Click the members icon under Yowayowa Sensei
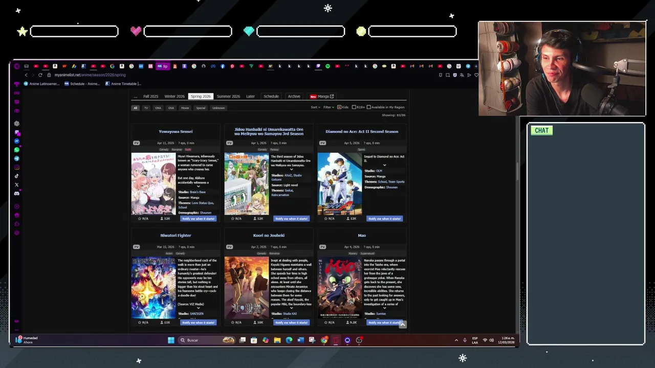655x368 pixels. pyautogui.click(x=162, y=218)
